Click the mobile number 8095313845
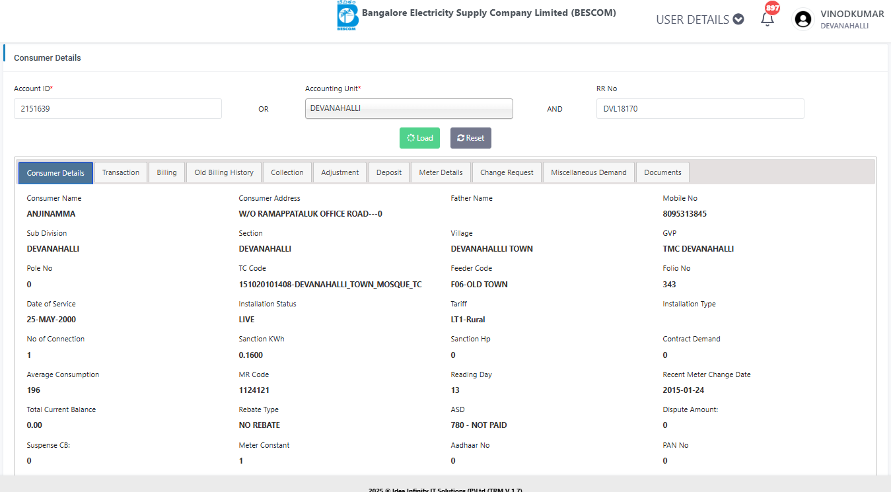This screenshot has width=891, height=492. coord(685,214)
